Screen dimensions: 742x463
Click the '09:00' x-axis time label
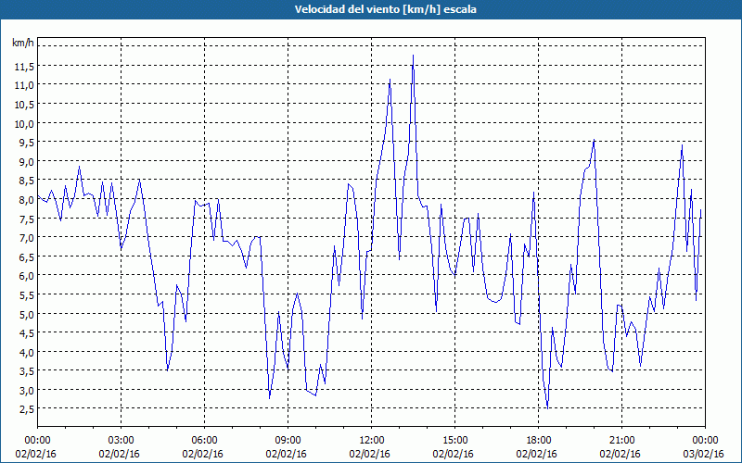coord(288,441)
